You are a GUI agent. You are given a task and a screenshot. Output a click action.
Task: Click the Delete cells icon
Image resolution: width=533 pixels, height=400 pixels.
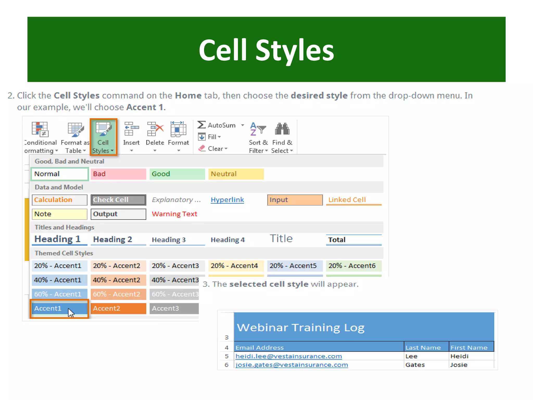pos(155,129)
